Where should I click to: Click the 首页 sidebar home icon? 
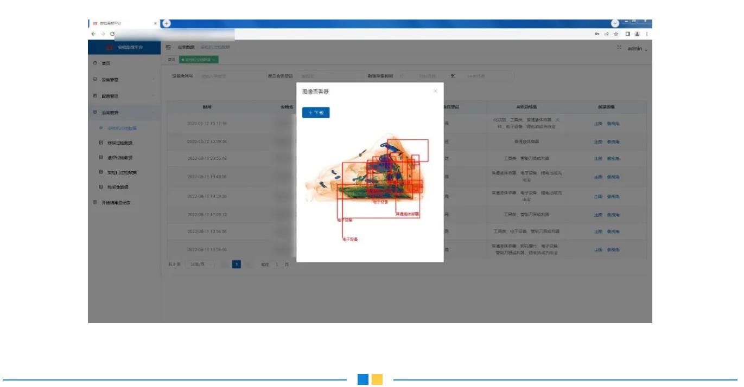(x=94, y=63)
